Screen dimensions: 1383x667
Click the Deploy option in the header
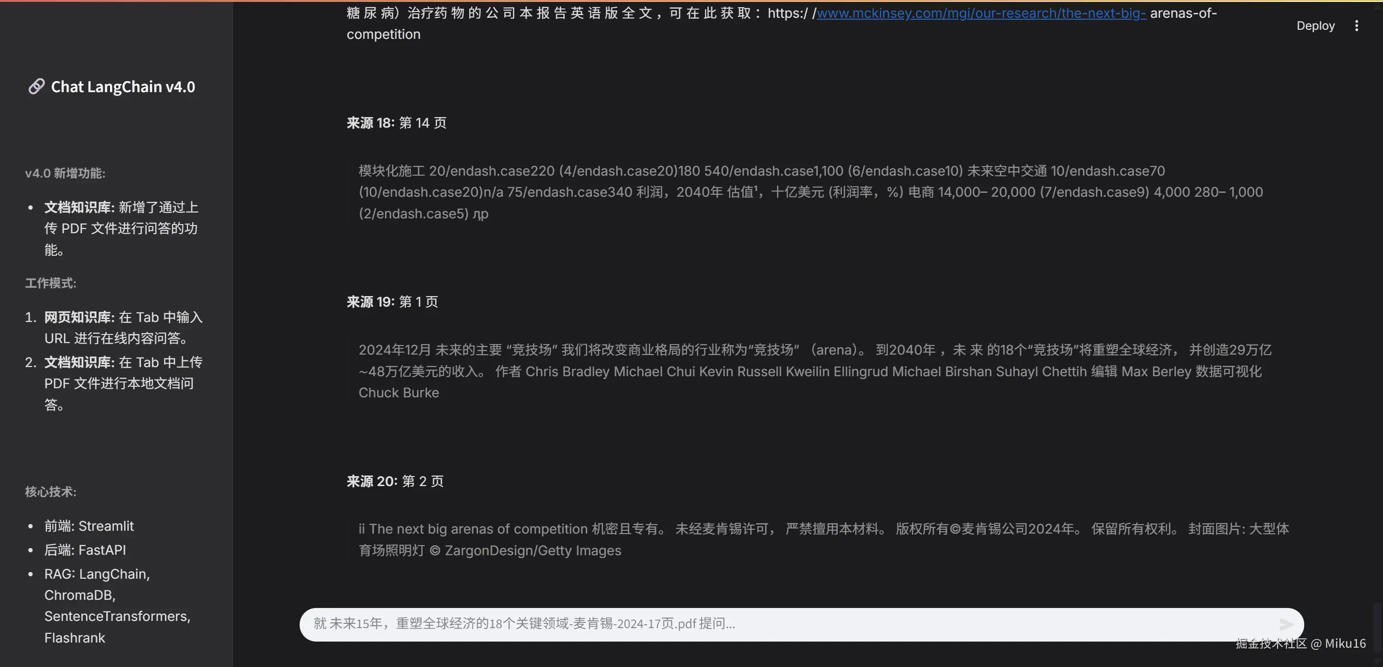(1315, 25)
